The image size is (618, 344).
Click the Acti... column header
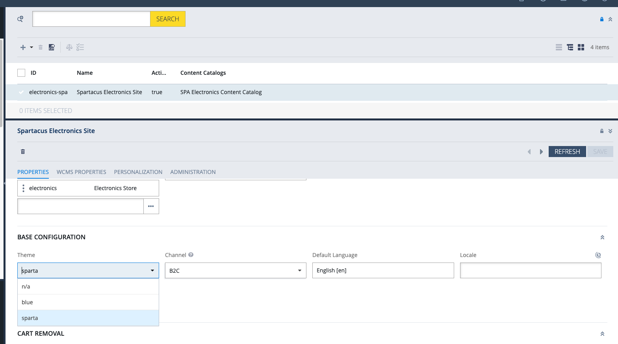(159, 73)
